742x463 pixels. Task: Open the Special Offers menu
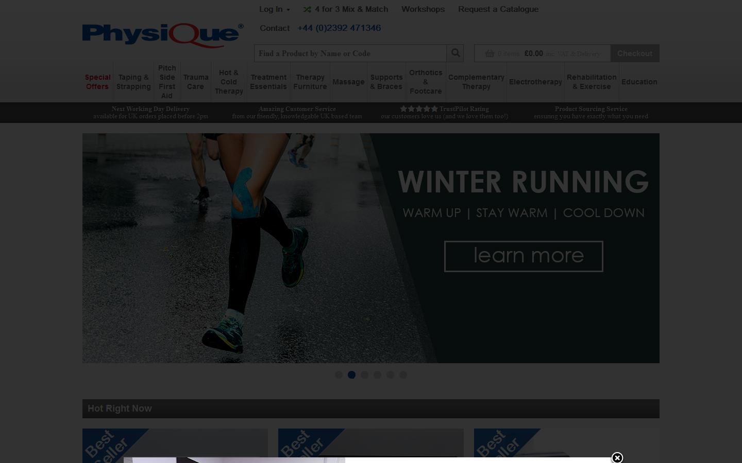tap(97, 82)
